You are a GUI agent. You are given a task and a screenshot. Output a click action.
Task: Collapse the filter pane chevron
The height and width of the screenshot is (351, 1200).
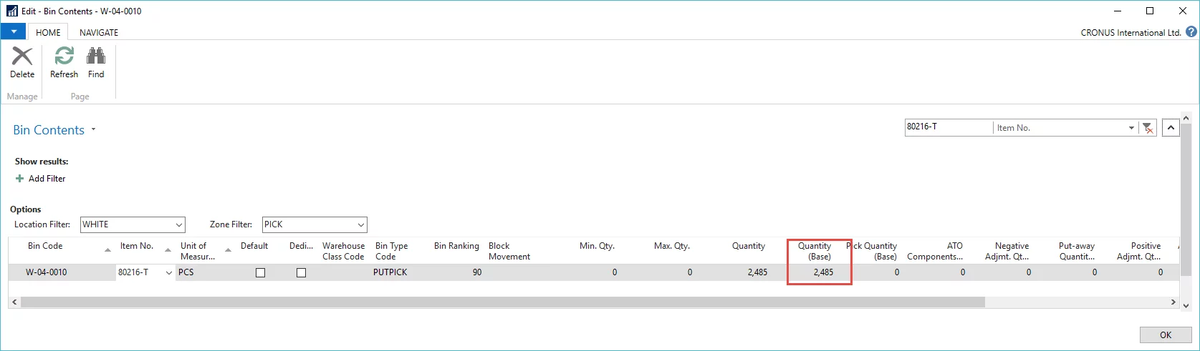[x=1171, y=128]
